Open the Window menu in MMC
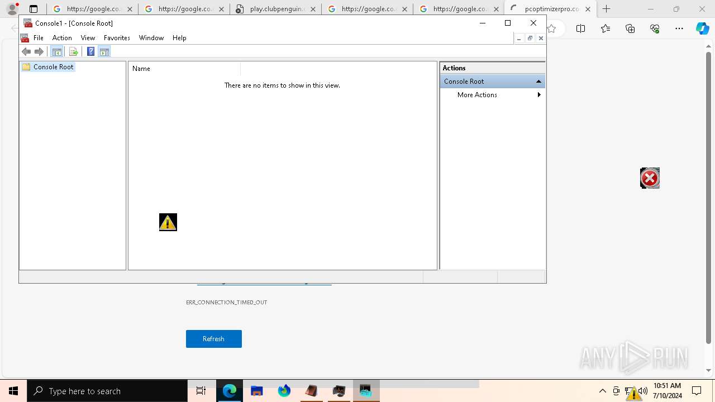The image size is (715, 402). (151, 38)
